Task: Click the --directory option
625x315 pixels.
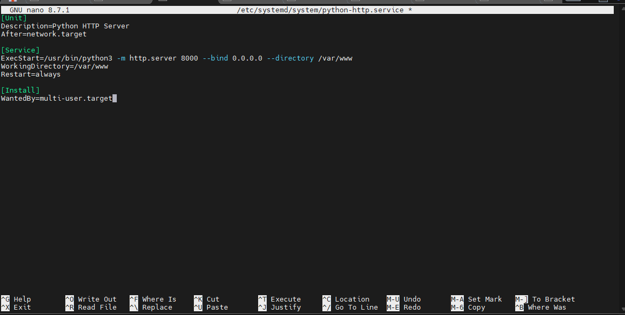Action: [x=290, y=58]
